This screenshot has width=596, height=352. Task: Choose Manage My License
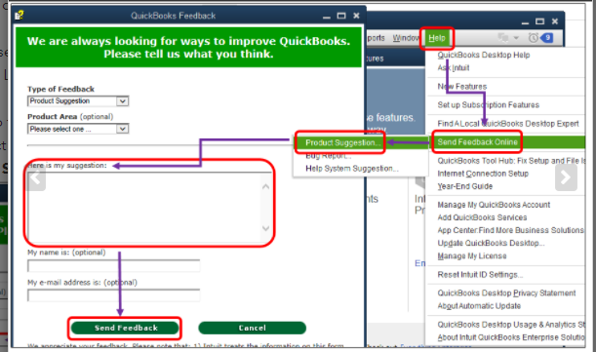coord(472,256)
